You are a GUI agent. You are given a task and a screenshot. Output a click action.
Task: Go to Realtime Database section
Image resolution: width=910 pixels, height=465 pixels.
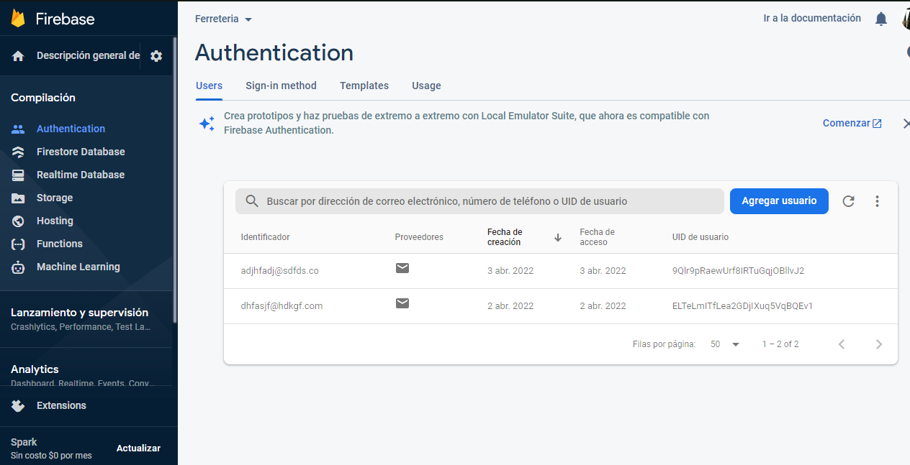(x=81, y=175)
